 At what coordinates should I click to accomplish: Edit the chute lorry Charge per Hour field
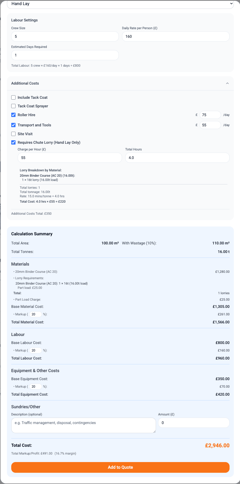[x=70, y=158]
